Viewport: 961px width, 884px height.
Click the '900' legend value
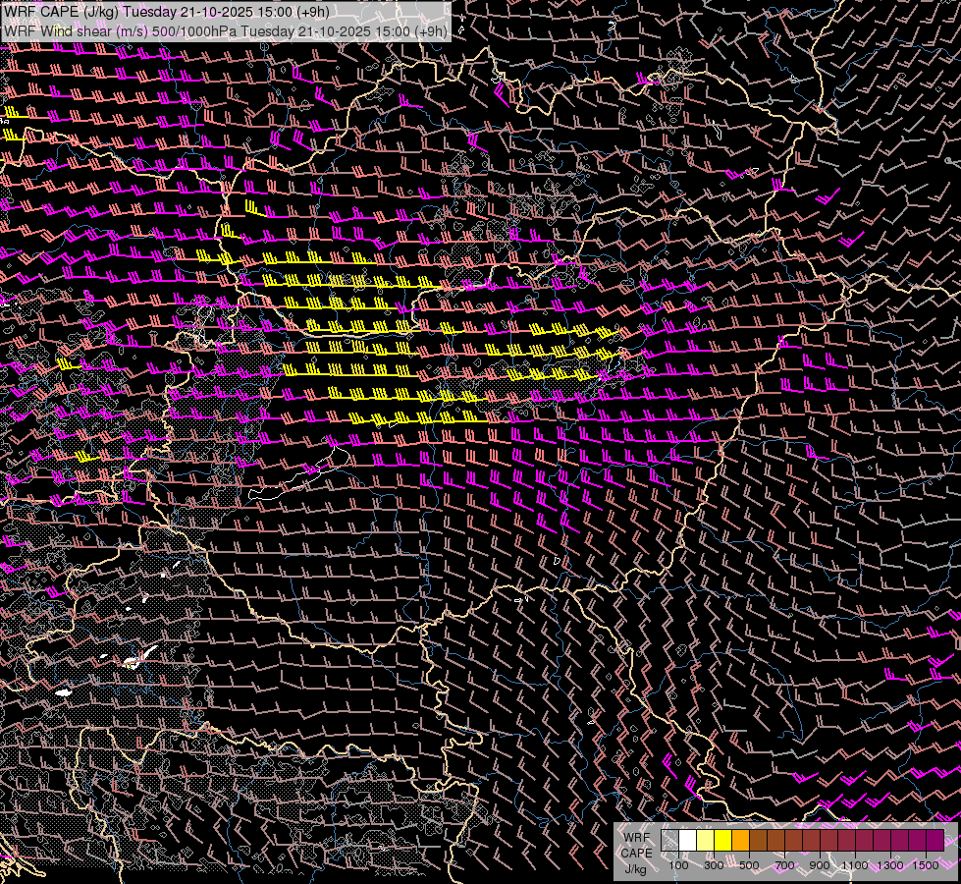pyautogui.click(x=820, y=865)
